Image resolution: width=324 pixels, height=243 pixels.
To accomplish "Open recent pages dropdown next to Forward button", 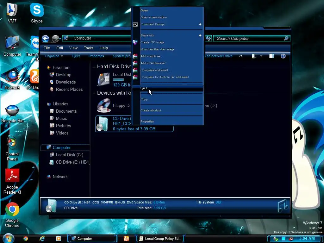I will tap(60, 39).
